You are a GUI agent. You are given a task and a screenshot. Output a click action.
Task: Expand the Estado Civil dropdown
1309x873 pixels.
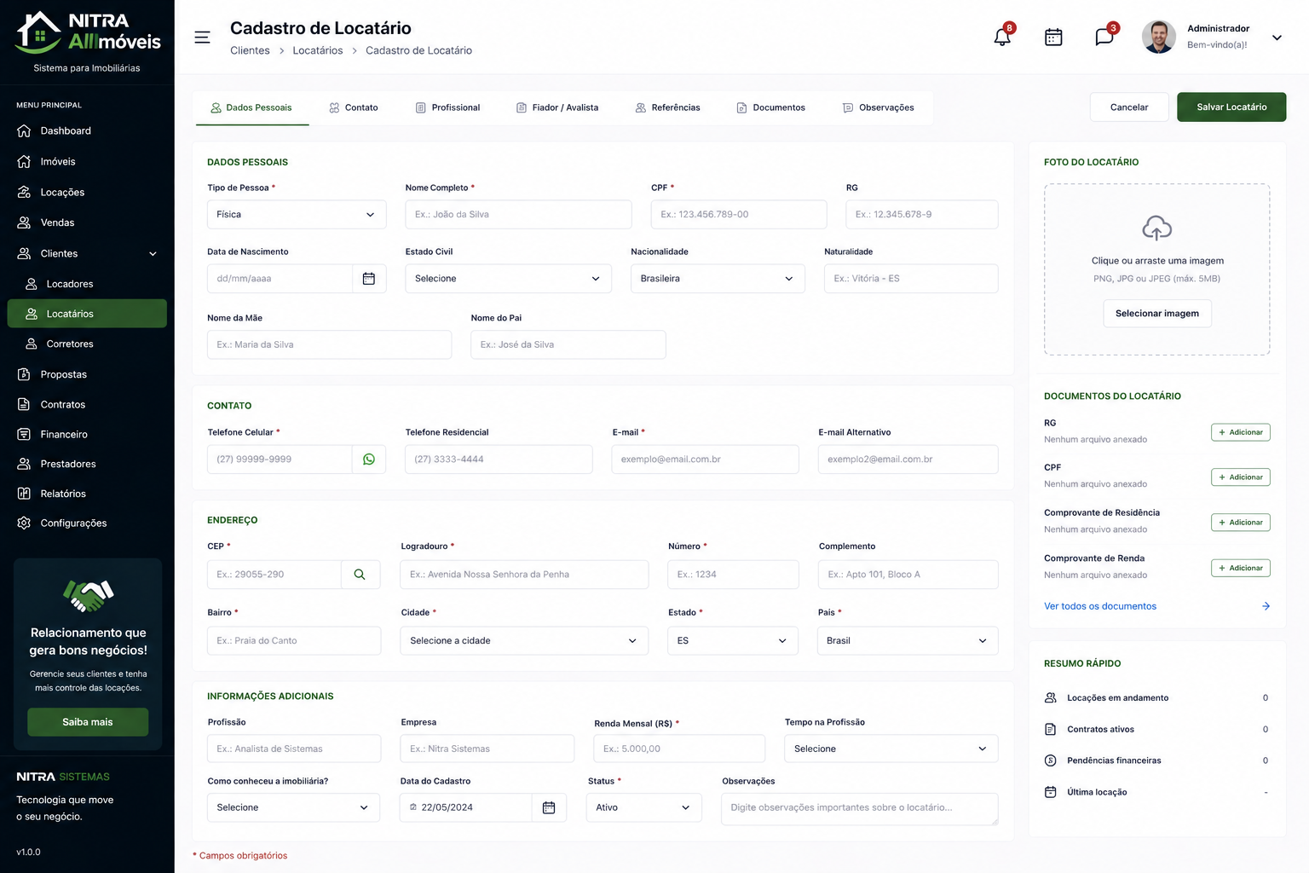[x=508, y=279]
